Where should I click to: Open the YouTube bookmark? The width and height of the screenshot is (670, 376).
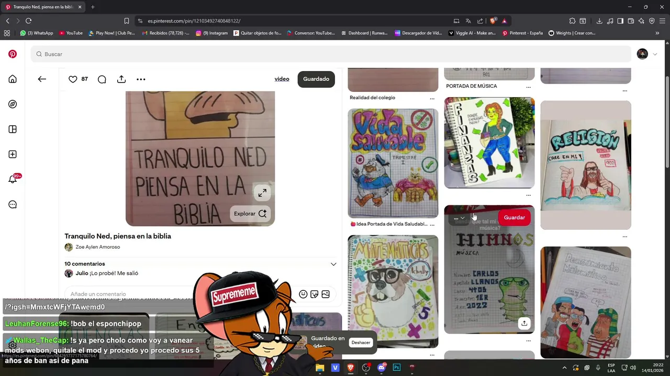coord(71,33)
